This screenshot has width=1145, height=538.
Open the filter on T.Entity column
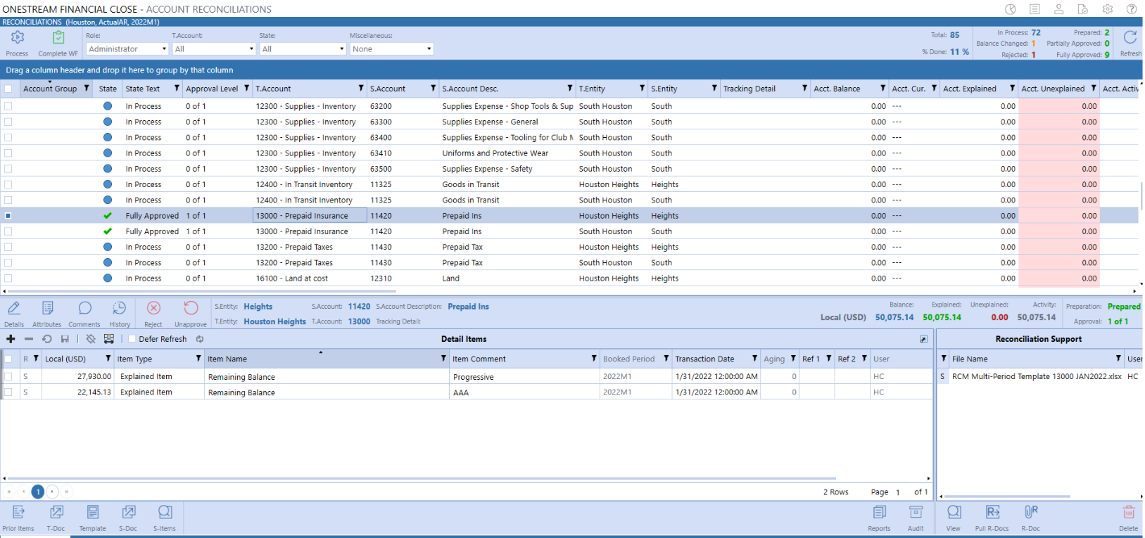tap(643, 89)
